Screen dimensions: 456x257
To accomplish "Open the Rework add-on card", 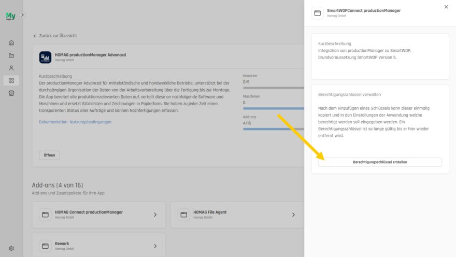I will [99, 245].
